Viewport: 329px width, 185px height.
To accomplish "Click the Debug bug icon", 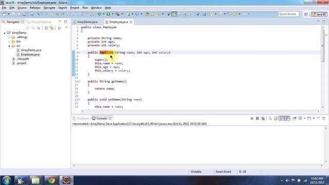I will (x=99, y=14).
